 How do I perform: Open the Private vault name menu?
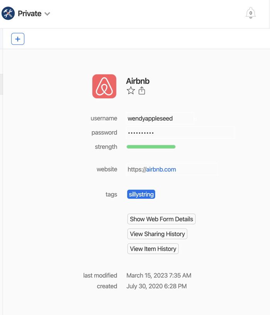[x=30, y=14]
